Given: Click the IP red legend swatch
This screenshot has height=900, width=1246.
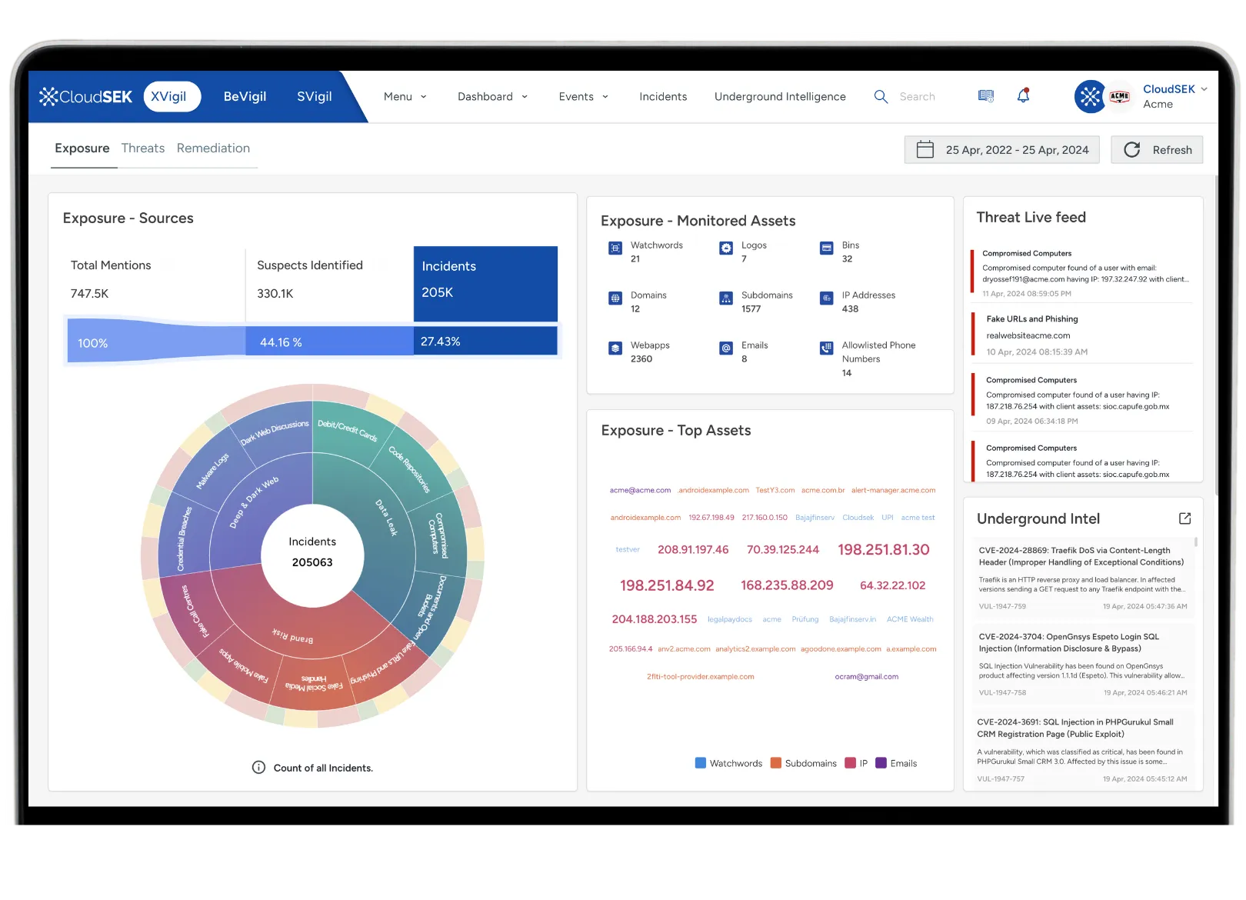Looking at the screenshot, I should [x=851, y=763].
